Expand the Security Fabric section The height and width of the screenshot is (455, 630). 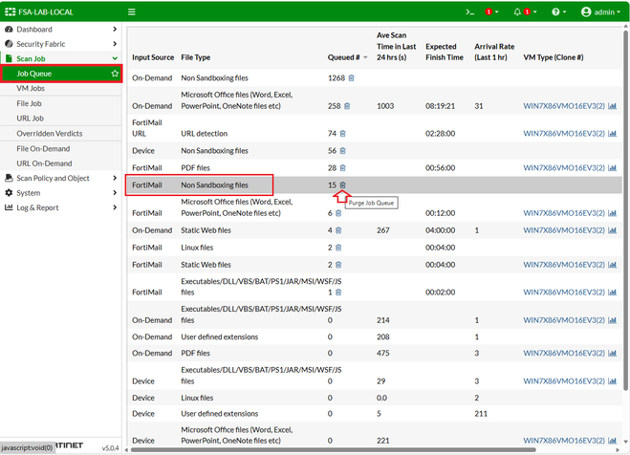[42, 44]
